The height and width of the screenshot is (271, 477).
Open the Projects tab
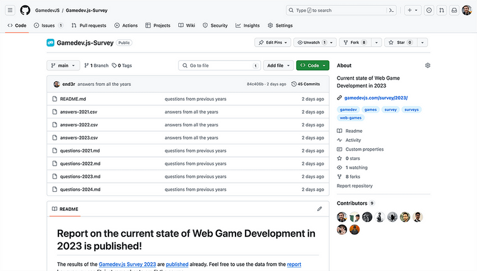(158, 26)
